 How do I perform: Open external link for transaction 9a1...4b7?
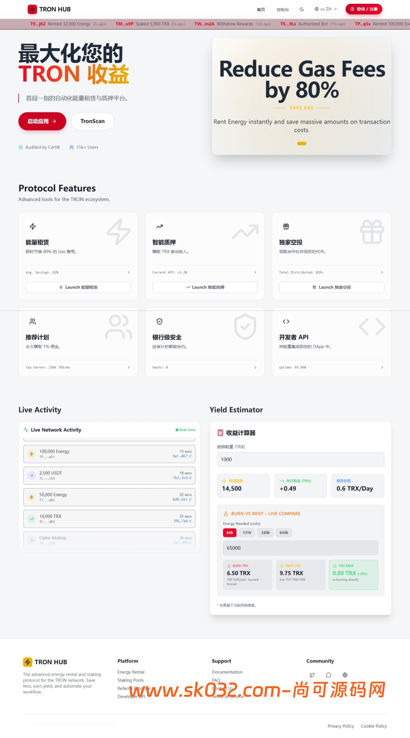click(x=190, y=456)
